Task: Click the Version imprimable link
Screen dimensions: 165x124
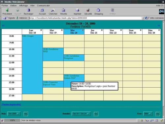Action: (x=11, y=104)
